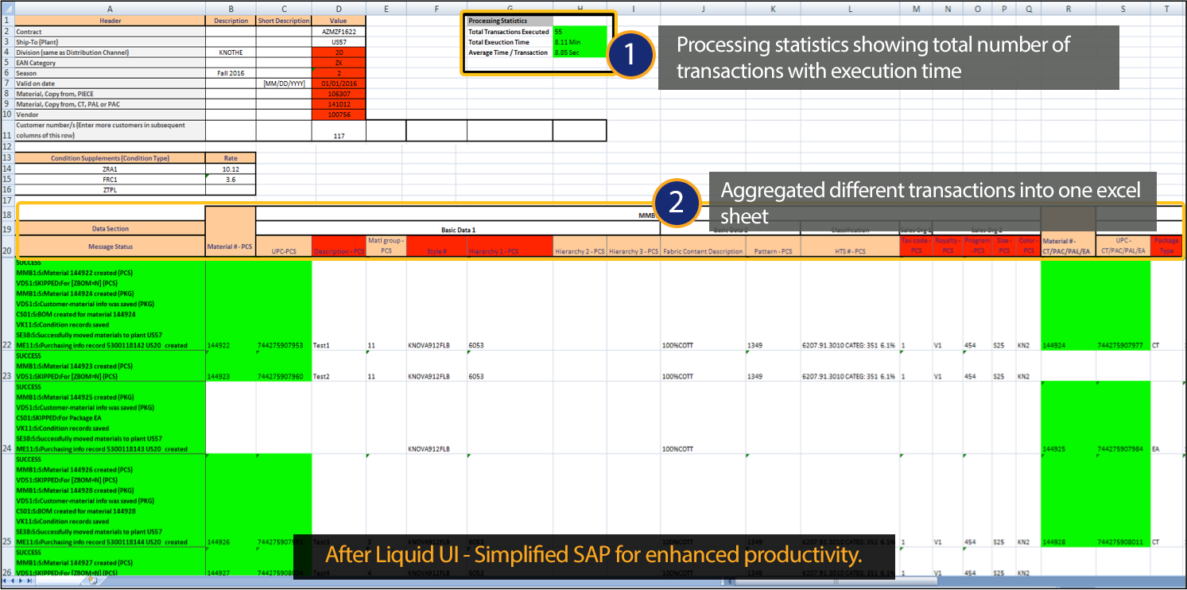Screen dimensions: 1187x590
Task: Click the Message Status header cell
Action: point(111,245)
